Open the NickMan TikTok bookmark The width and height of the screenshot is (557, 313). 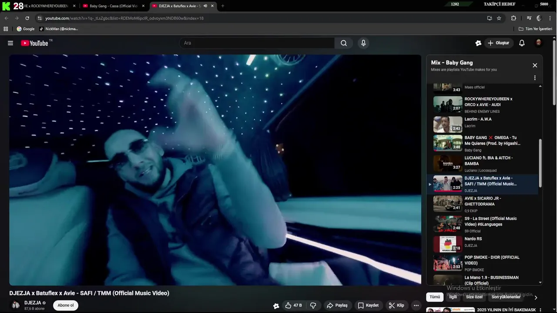point(58,29)
